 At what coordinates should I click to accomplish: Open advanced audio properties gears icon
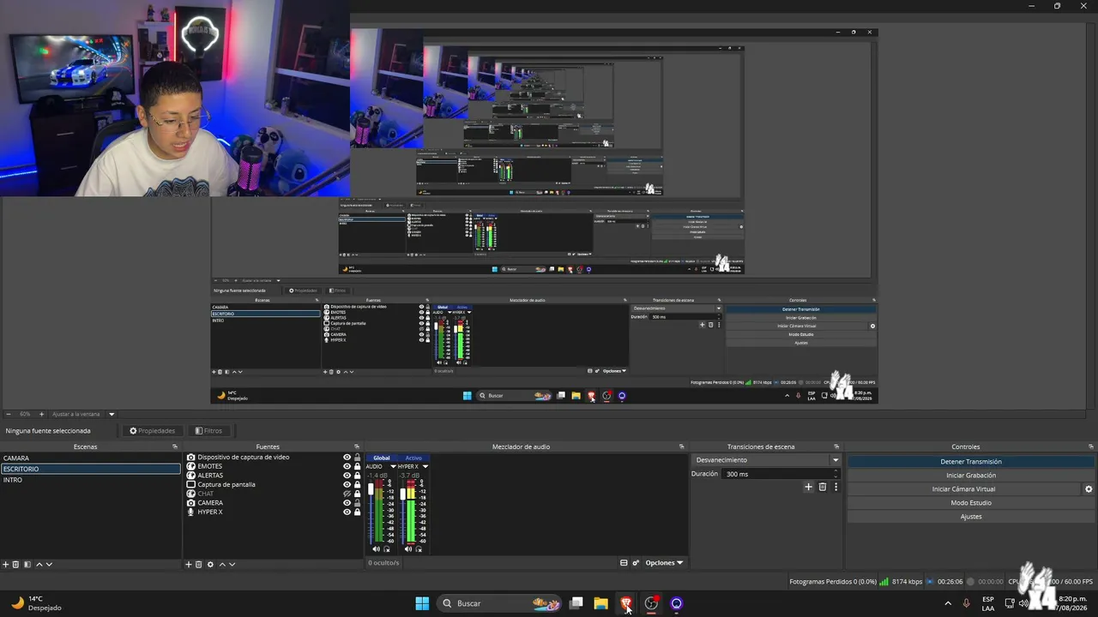point(636,563)
